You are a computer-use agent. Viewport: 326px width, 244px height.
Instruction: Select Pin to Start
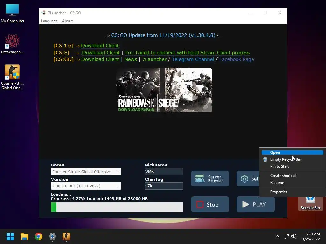click(293, 166)
